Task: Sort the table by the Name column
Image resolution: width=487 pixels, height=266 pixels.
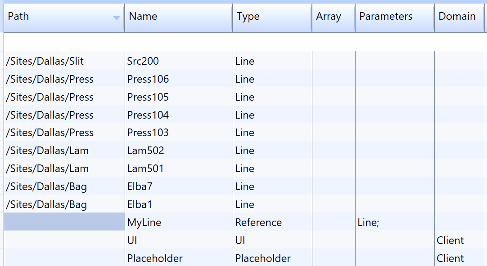Action: (143, 17)
